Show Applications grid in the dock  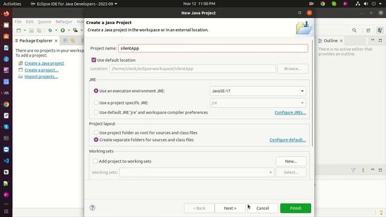[6, 212]
